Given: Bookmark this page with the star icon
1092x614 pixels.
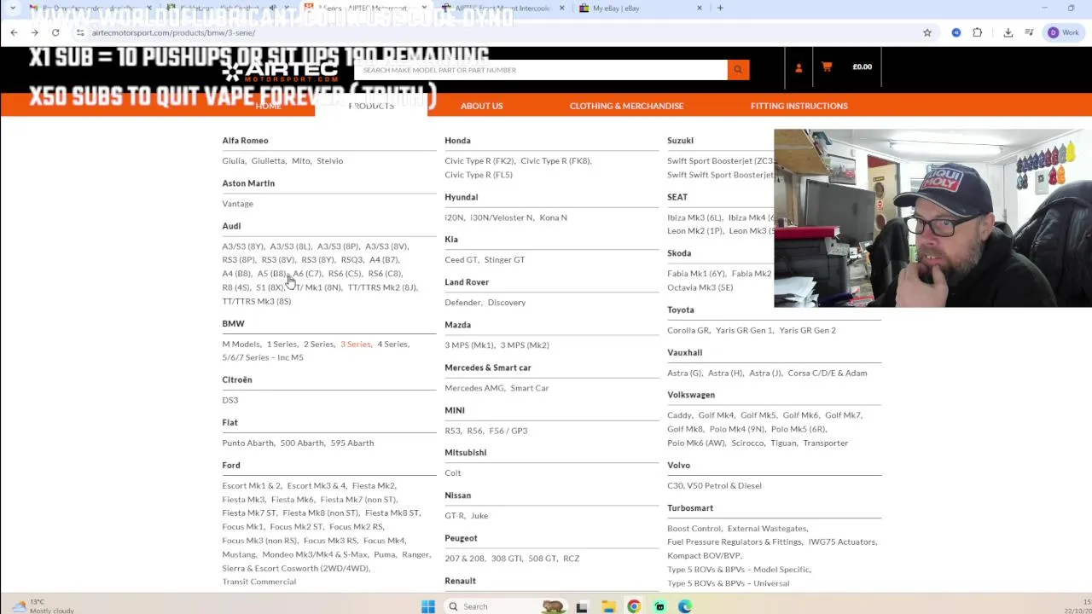Looking at the screenshot, I should tap(927, 32).
